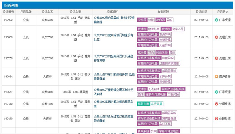Click the 车身附件及电器 部件开裂 tag
Image resolution: width=235 pixels, height=134 pixels.
pos(154,76)
